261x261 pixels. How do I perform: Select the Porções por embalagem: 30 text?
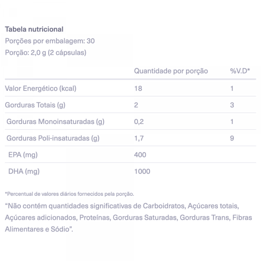click(50, 41)
